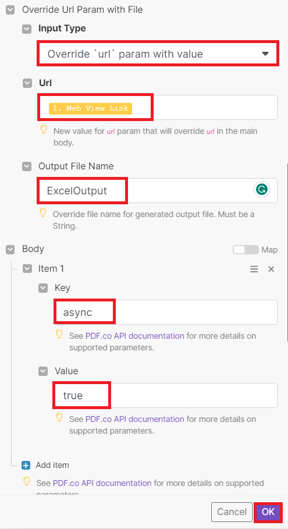Screen dimensions: 288x529
Task: Click the Grammarly icon in Output File Name
Action: pos(261,190)
